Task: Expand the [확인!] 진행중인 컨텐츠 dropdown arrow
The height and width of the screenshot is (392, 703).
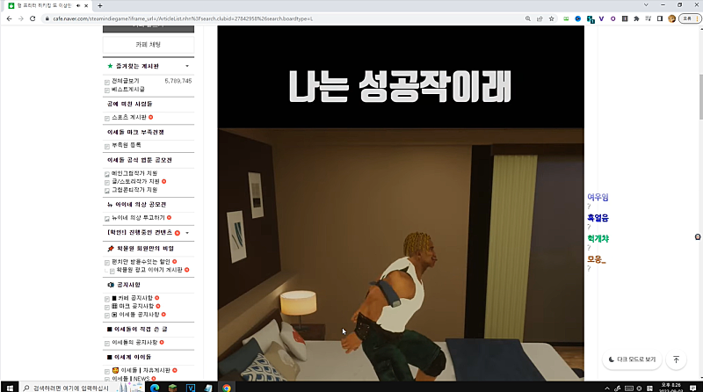Action: point(187,233)
